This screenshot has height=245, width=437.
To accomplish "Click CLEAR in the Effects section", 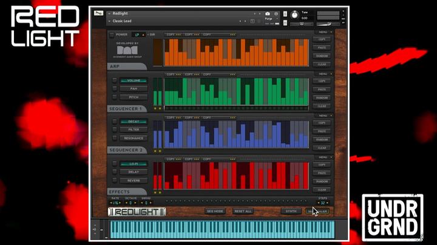I will 322,190.
